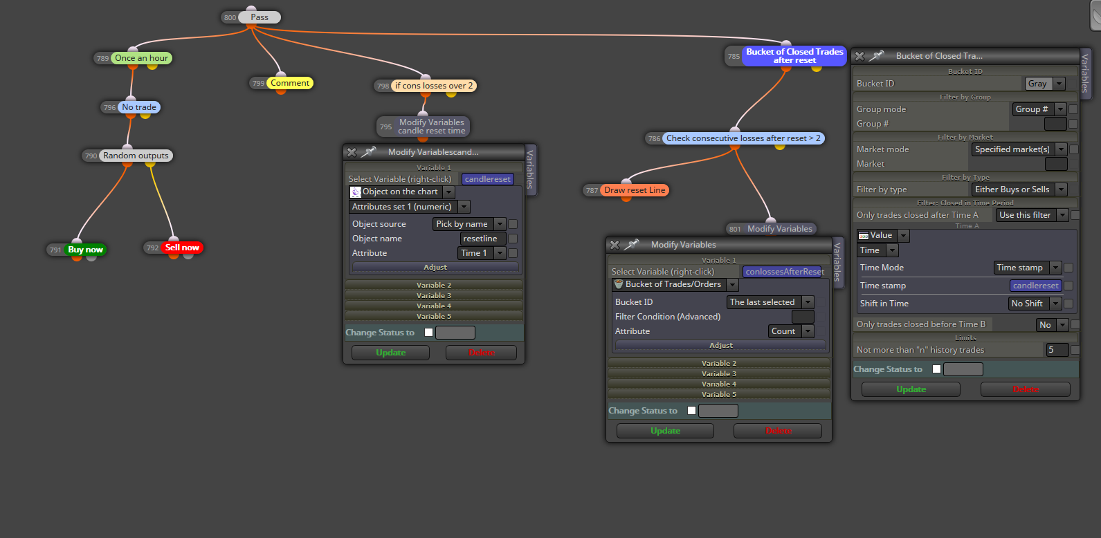Expand Variable 5 in Modify Variablescand panel

(434, 316)
